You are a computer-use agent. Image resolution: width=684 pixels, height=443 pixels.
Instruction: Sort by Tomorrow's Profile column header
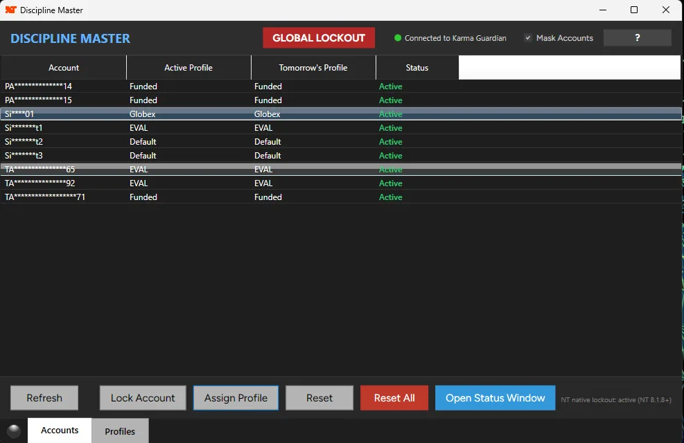(313, 68)
